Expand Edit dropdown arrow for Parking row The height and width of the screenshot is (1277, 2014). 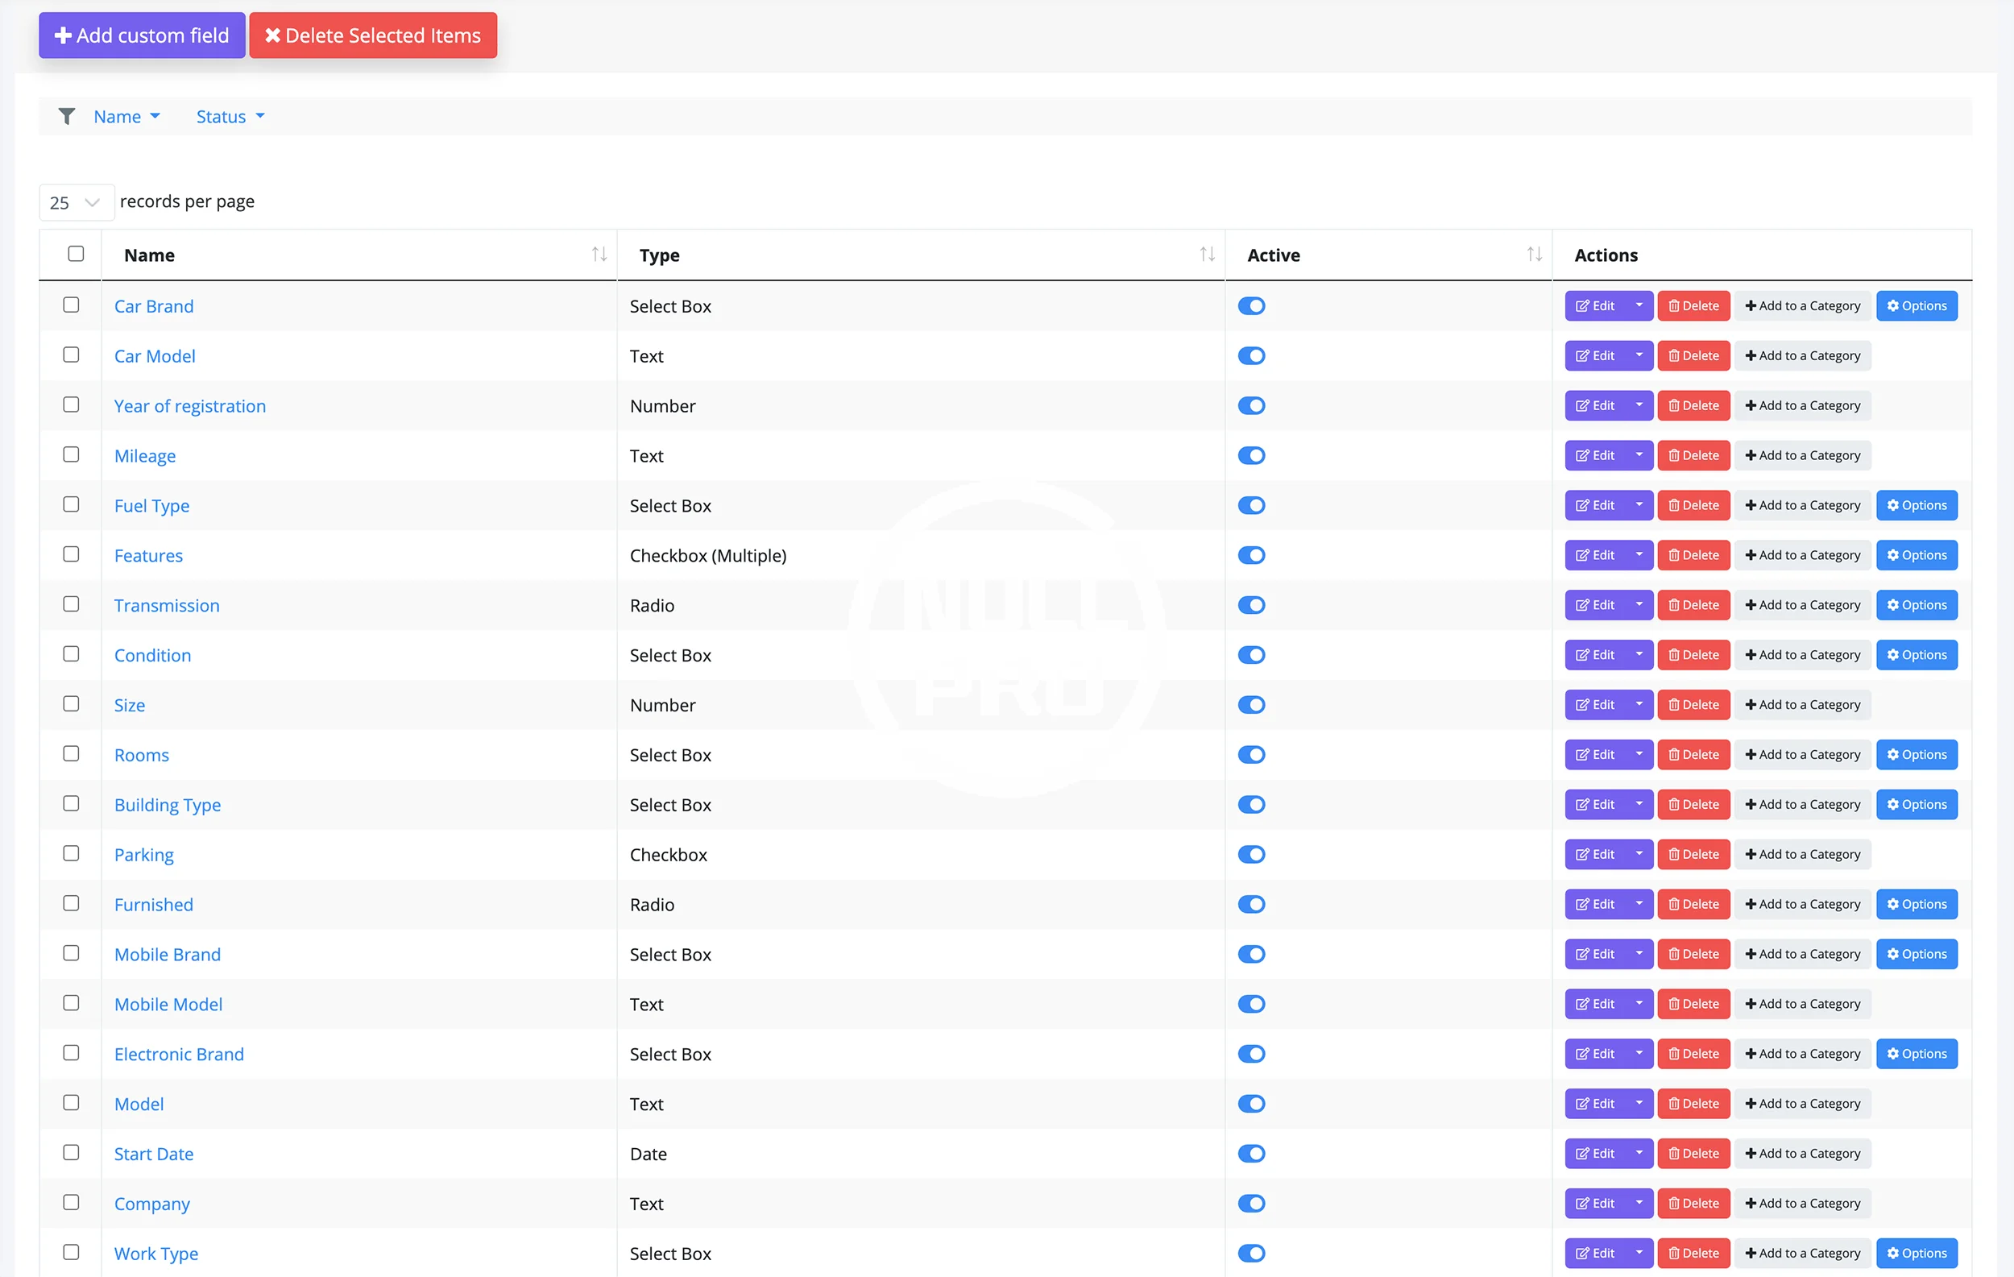[x=1639, y=854]
